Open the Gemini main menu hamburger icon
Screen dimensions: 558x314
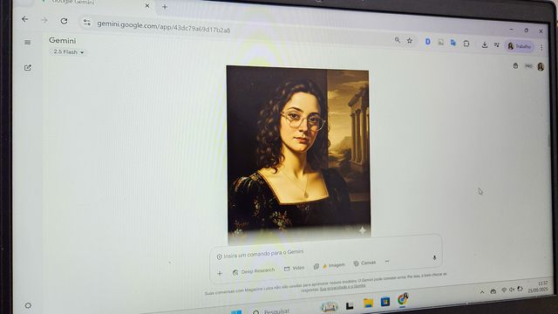[x=27, y=43]
